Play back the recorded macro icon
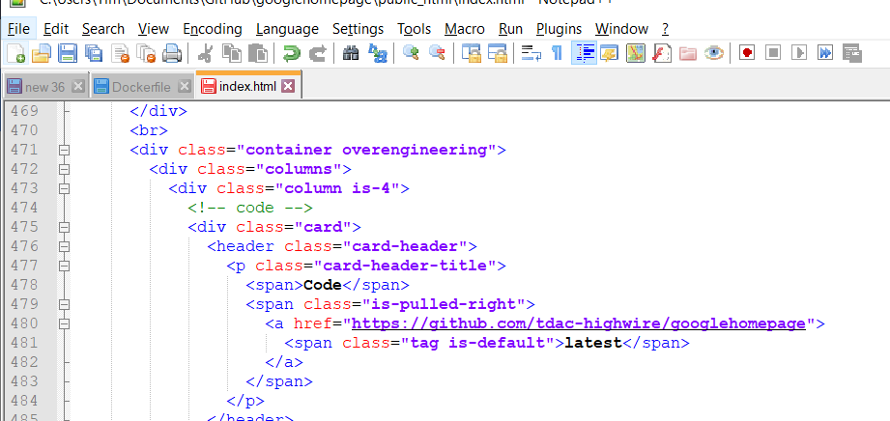 point(799,53)
